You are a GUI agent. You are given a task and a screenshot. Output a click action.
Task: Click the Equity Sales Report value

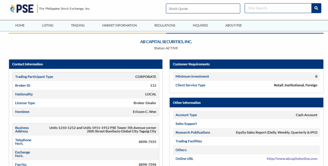(x=276, y=132)
